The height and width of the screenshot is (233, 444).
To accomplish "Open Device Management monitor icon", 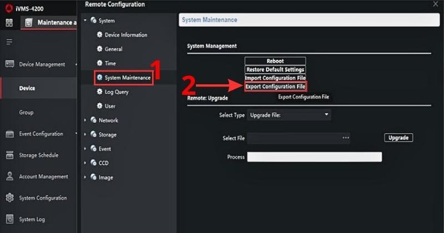I will point(9,64).
